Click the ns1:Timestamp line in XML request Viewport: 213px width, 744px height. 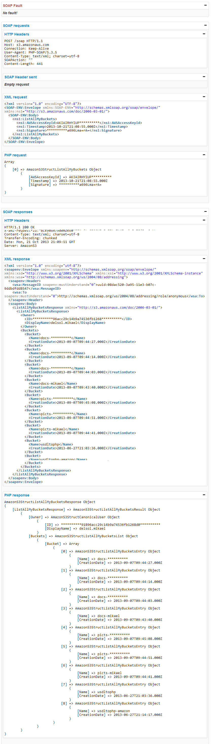tap(72, 126)
